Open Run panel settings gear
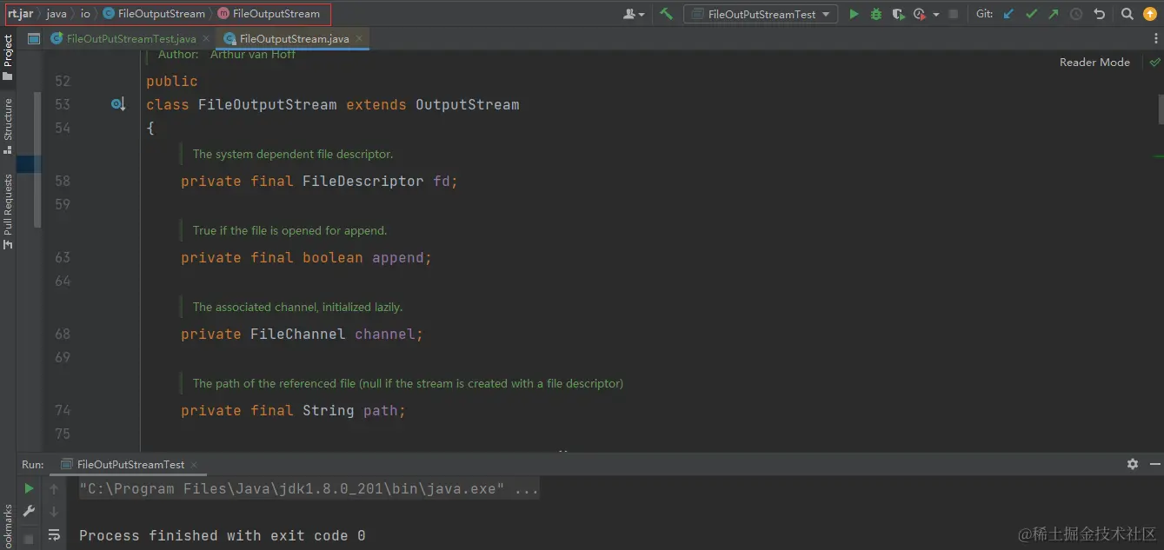Screen dimensions: 1164x550 1132,464
